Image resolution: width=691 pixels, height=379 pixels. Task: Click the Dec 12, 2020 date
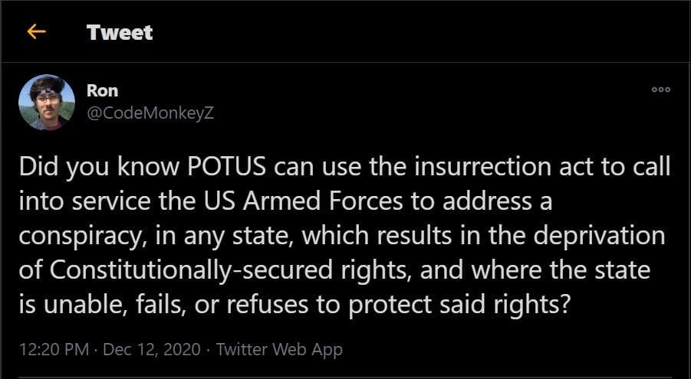pos(152,350)
